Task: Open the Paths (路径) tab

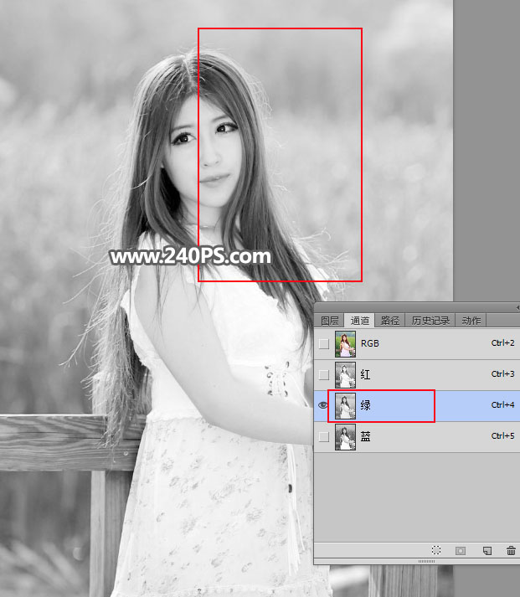Action: pyautogui.click(x=390, y=321)
